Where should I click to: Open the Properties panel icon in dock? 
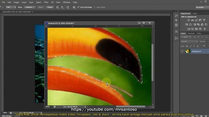pyautogui.click(x=176, y=25)
